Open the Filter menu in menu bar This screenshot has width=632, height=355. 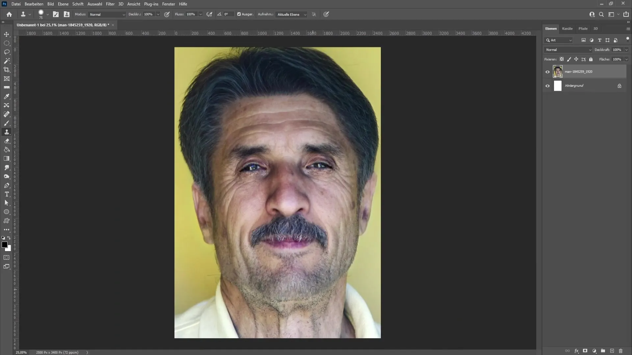point(110,4)
